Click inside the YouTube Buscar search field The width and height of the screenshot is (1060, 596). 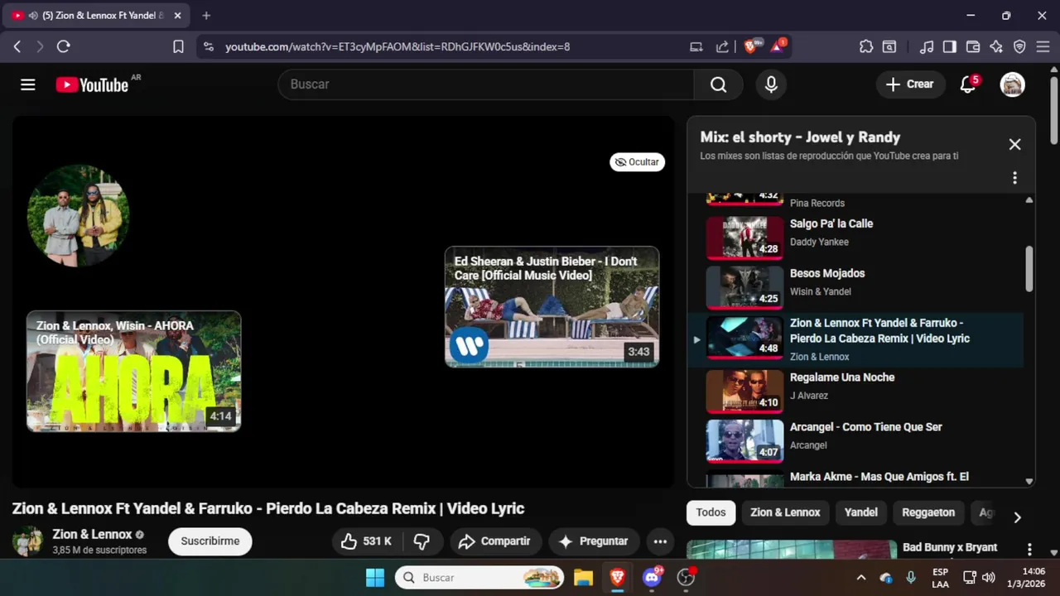point(486,84)
